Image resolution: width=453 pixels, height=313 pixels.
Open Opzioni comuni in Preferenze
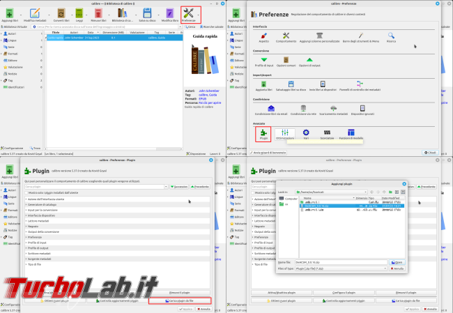tap(286, 62)
